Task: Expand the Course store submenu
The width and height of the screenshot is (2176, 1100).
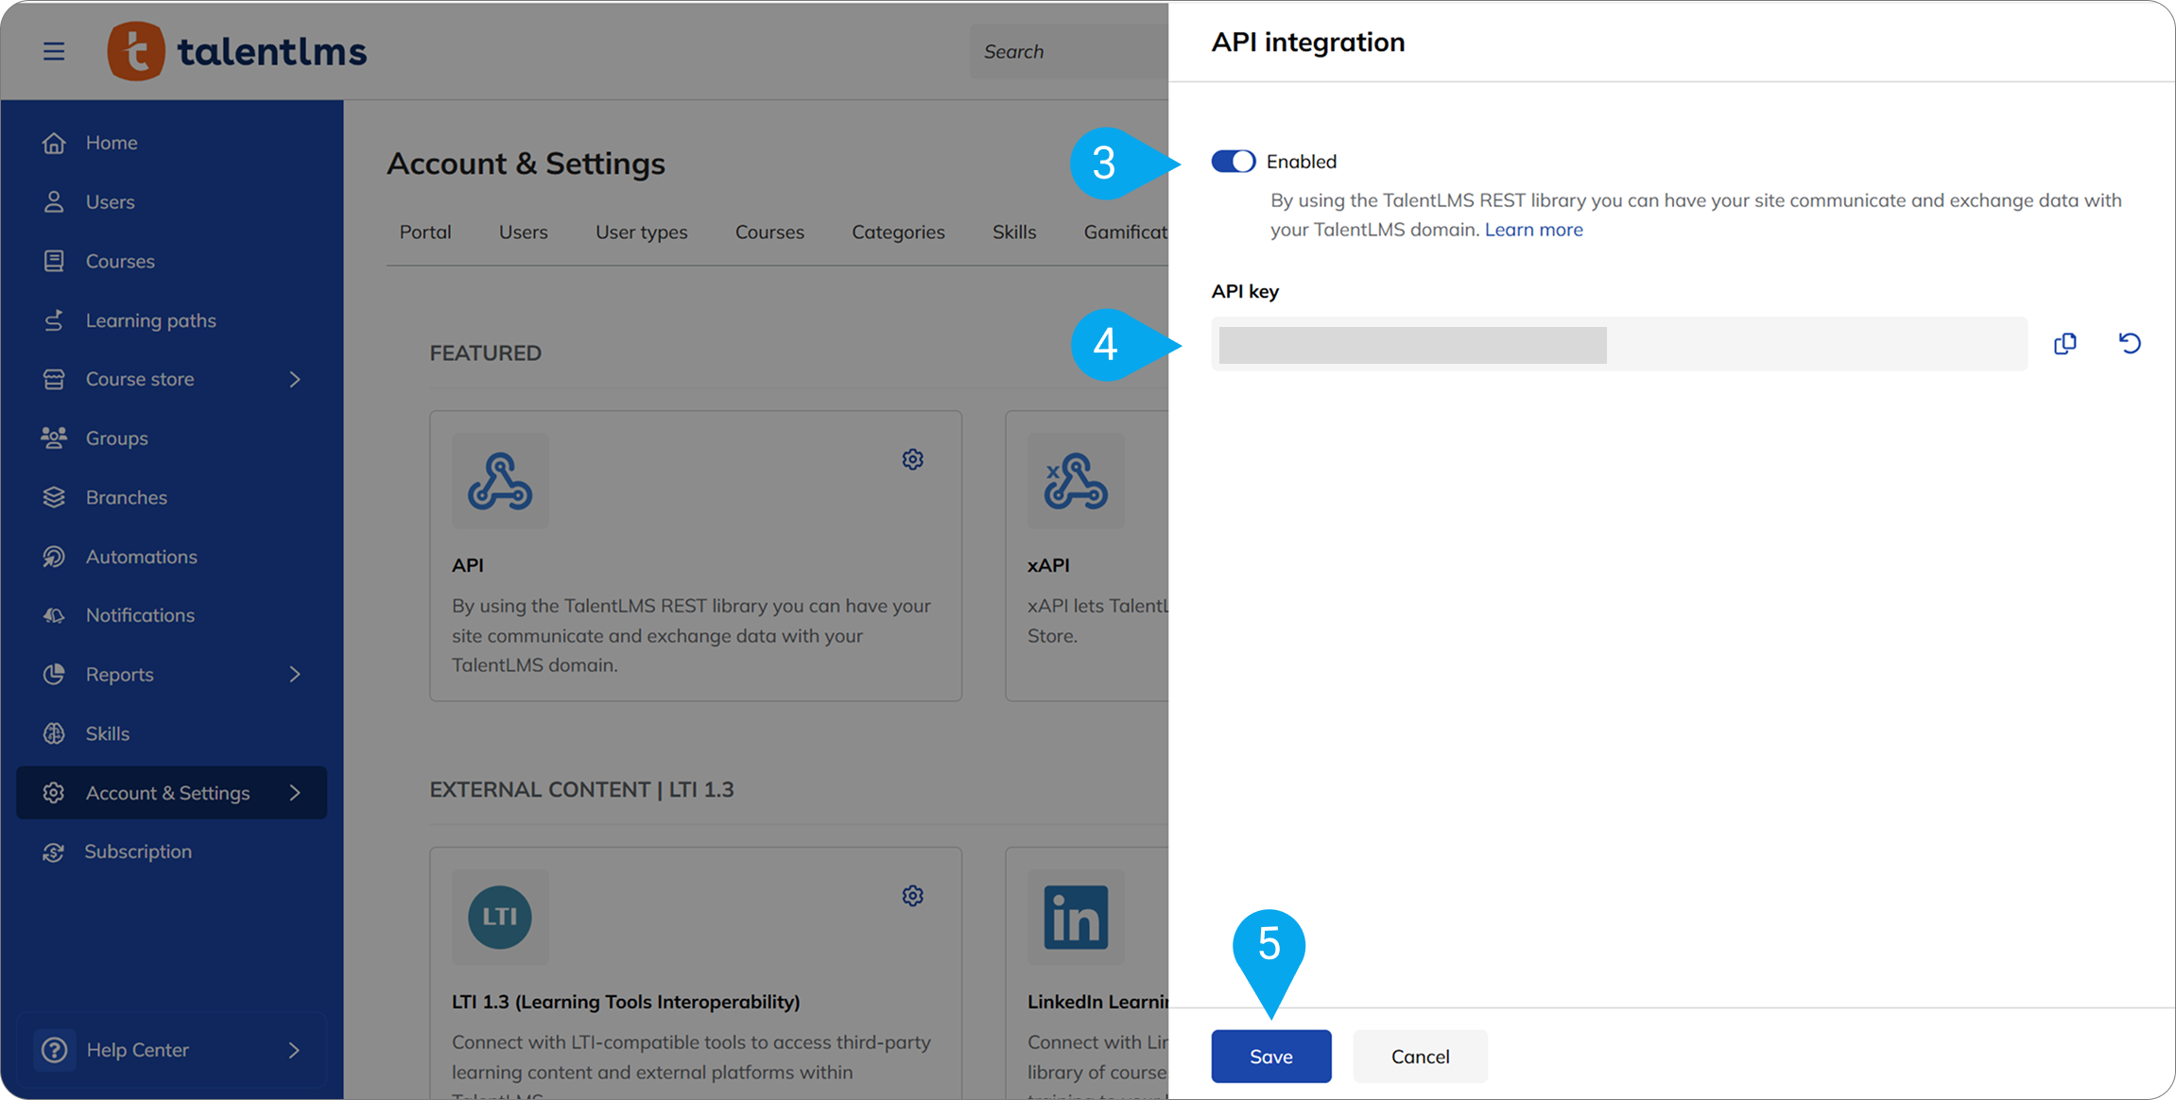Action: [x=295, y=379]
